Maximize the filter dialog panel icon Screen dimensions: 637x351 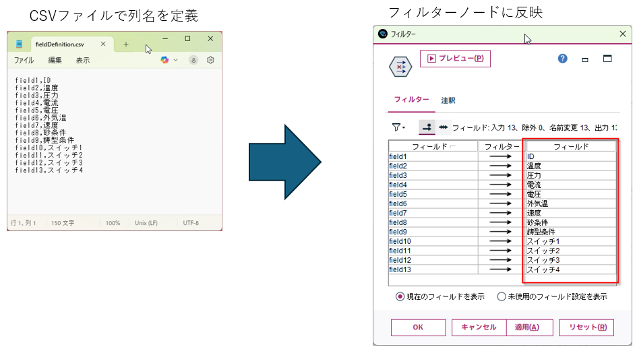click(607, 59)
